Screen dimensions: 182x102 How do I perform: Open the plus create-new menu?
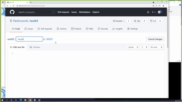point(154,12)
